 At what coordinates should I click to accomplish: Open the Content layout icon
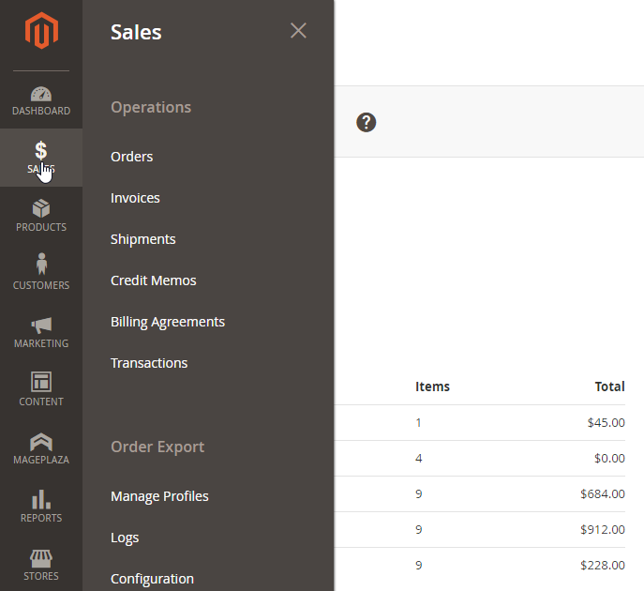pos(41,383)
